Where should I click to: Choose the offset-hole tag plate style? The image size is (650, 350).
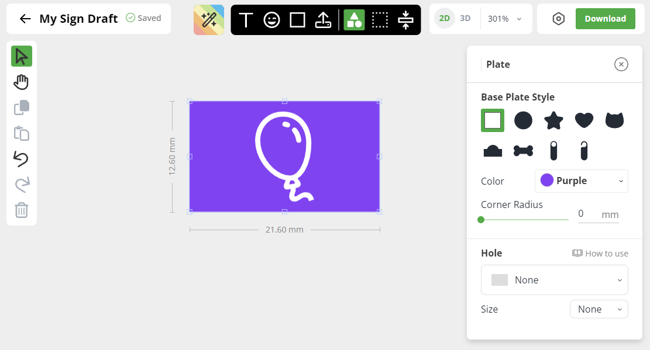(x=584, y=151)
